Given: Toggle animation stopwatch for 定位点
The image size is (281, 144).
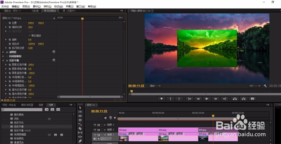Looking at the screenshot, I should point(10,44).
